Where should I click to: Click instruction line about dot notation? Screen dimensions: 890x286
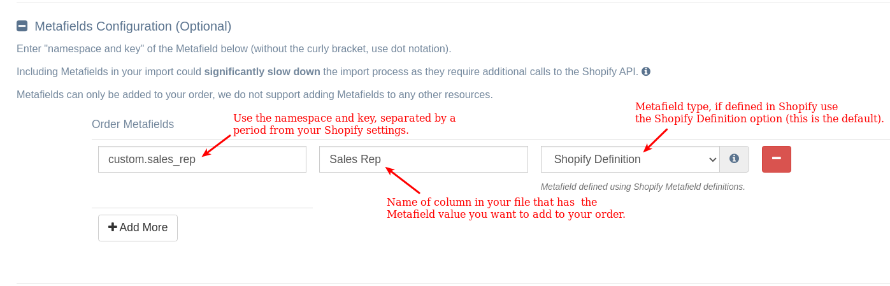point(234,48)
